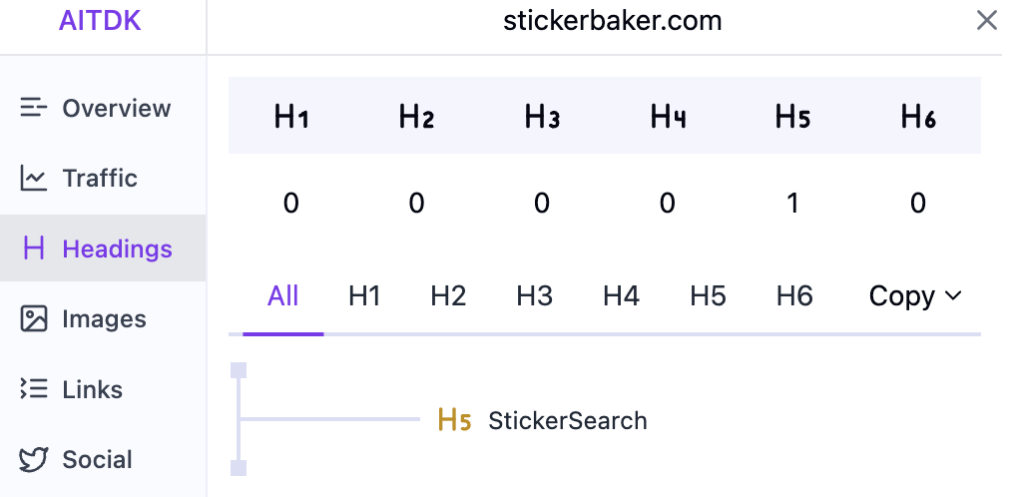The width and height of the screenshot is (1018, 497).
Task: Click the Images picture icon
Action: coord(34,319)
